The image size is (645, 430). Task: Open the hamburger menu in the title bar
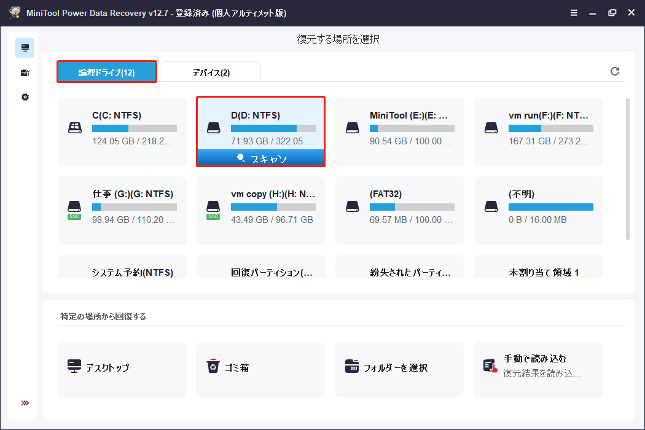[x=574, y=12]
